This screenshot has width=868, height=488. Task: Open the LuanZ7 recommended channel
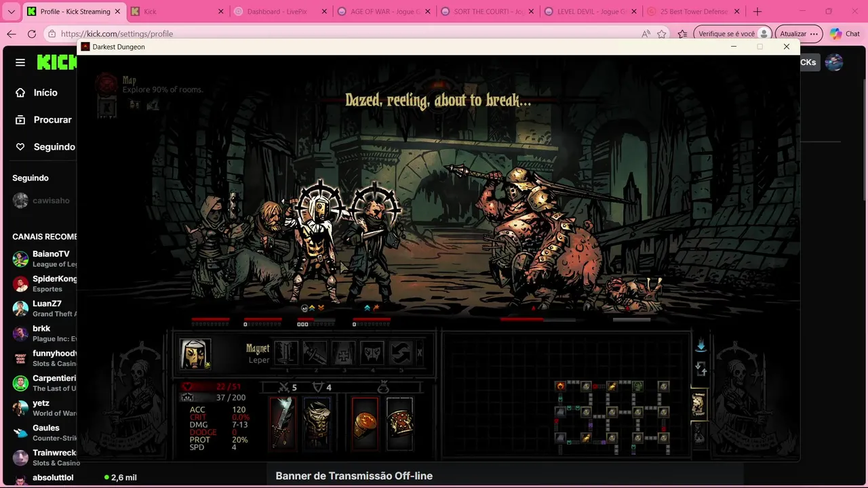(43, 308)
